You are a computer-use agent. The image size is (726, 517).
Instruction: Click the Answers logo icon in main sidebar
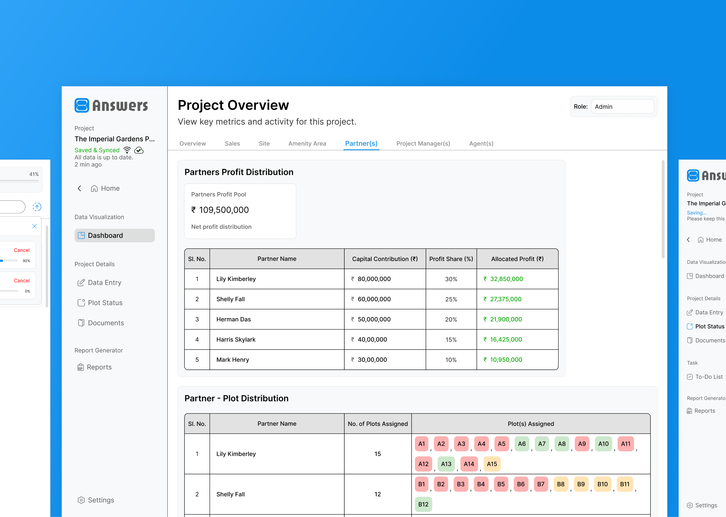[x=82, y=105]
